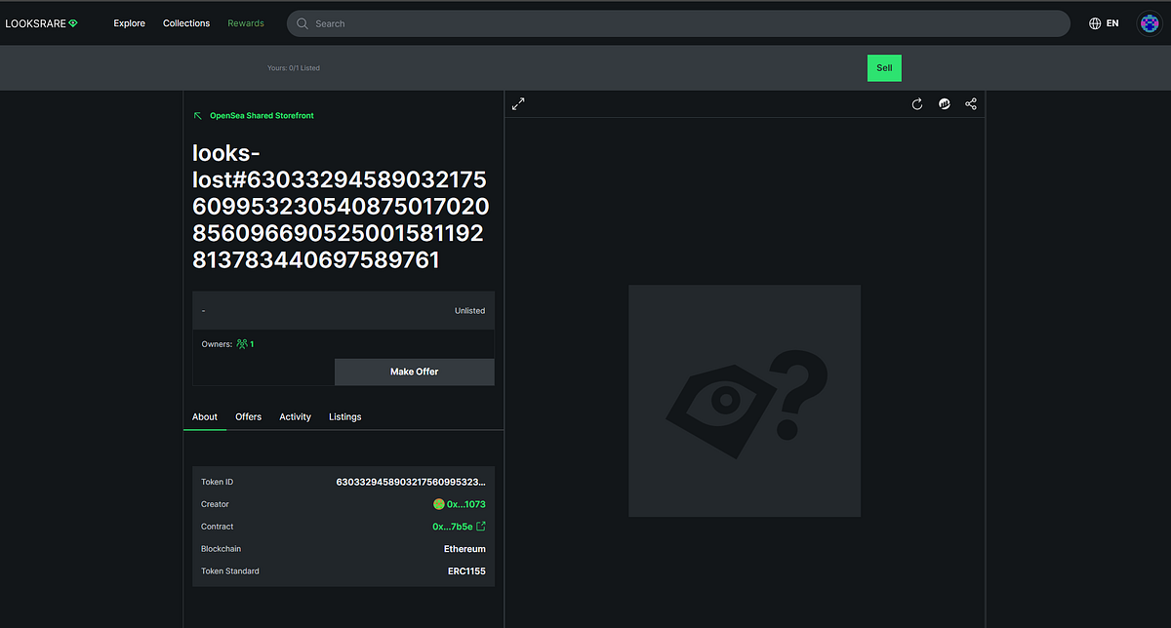Open the EN language selector
The width and height of the screenshot is (1171, 628).
(1104, 23)
